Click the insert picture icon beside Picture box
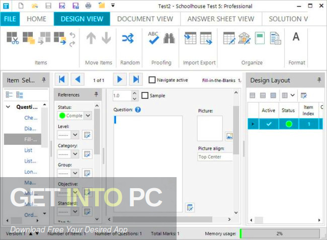The height and width of the screenshot is (240, 327). tap(229, 136)
